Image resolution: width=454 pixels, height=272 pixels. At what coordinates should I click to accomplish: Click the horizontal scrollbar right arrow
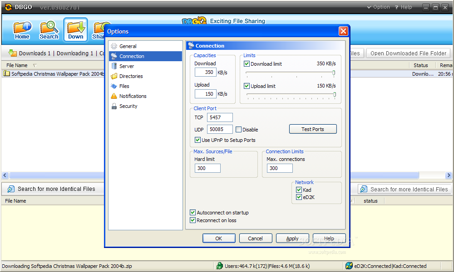click(x=449, y=175)
